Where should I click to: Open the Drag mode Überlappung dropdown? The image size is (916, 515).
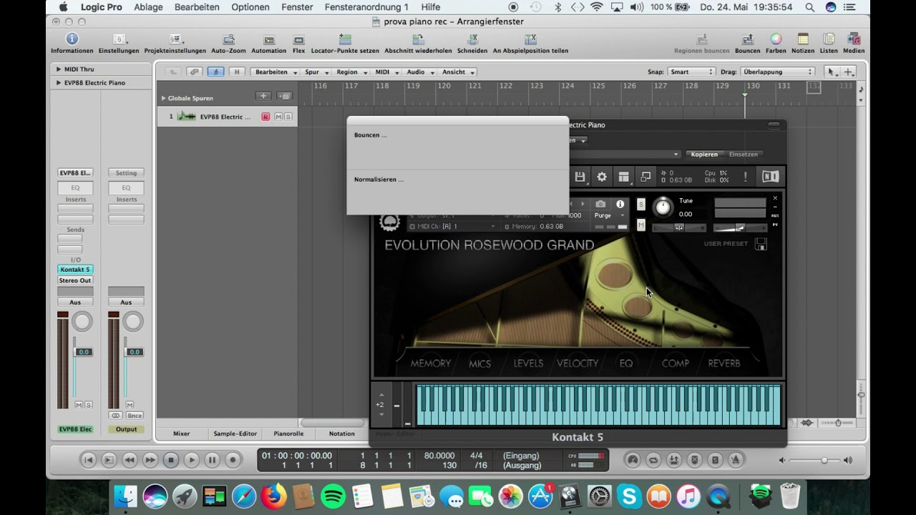[x=777, y=72]
